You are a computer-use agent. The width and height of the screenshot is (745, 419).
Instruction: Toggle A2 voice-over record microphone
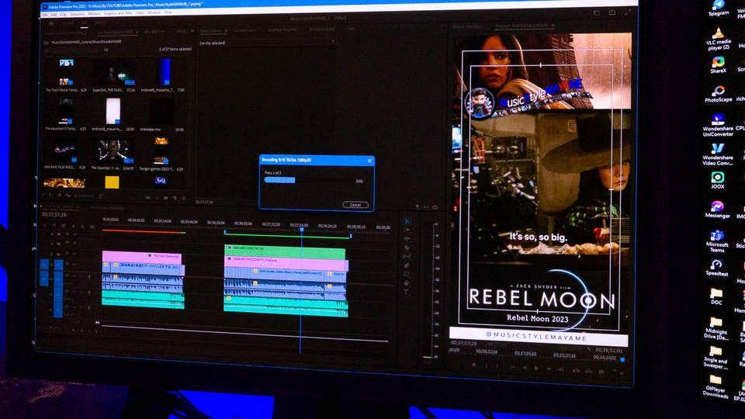89,293
